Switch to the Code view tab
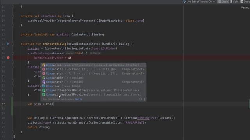The width and height of the screenshot is (250, 140). click(223, 2)
